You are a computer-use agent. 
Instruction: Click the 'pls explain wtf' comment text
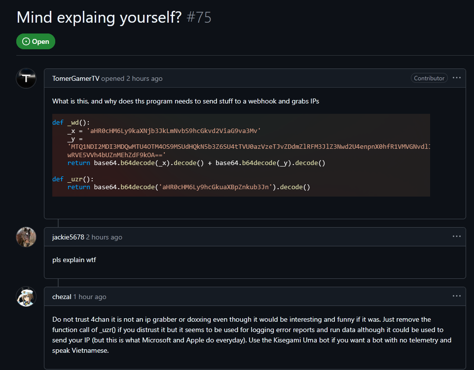click(74, 260)
